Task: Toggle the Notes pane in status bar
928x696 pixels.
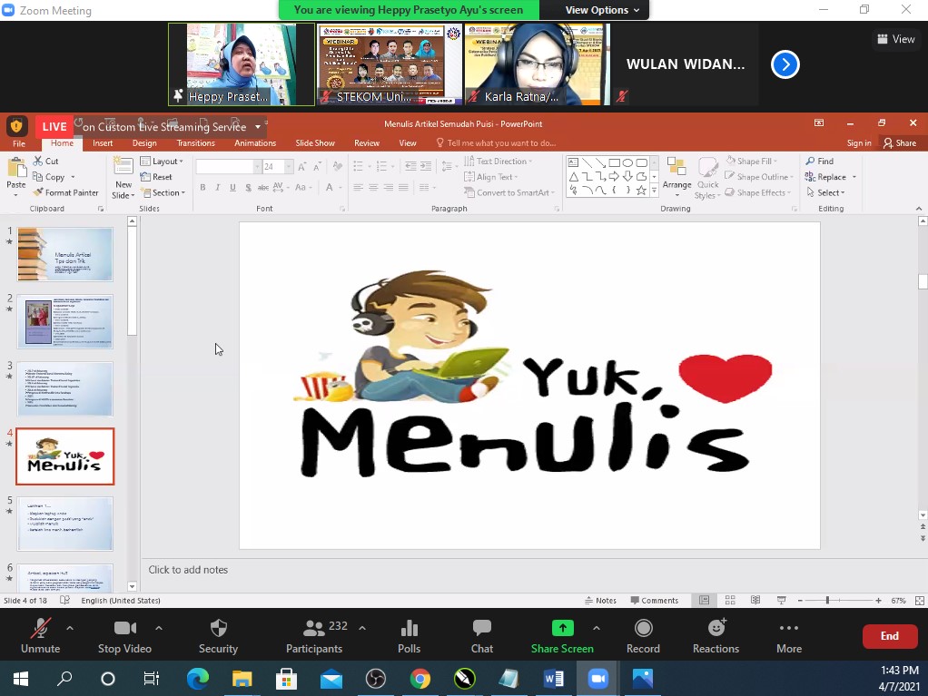Action: [601, 600]
